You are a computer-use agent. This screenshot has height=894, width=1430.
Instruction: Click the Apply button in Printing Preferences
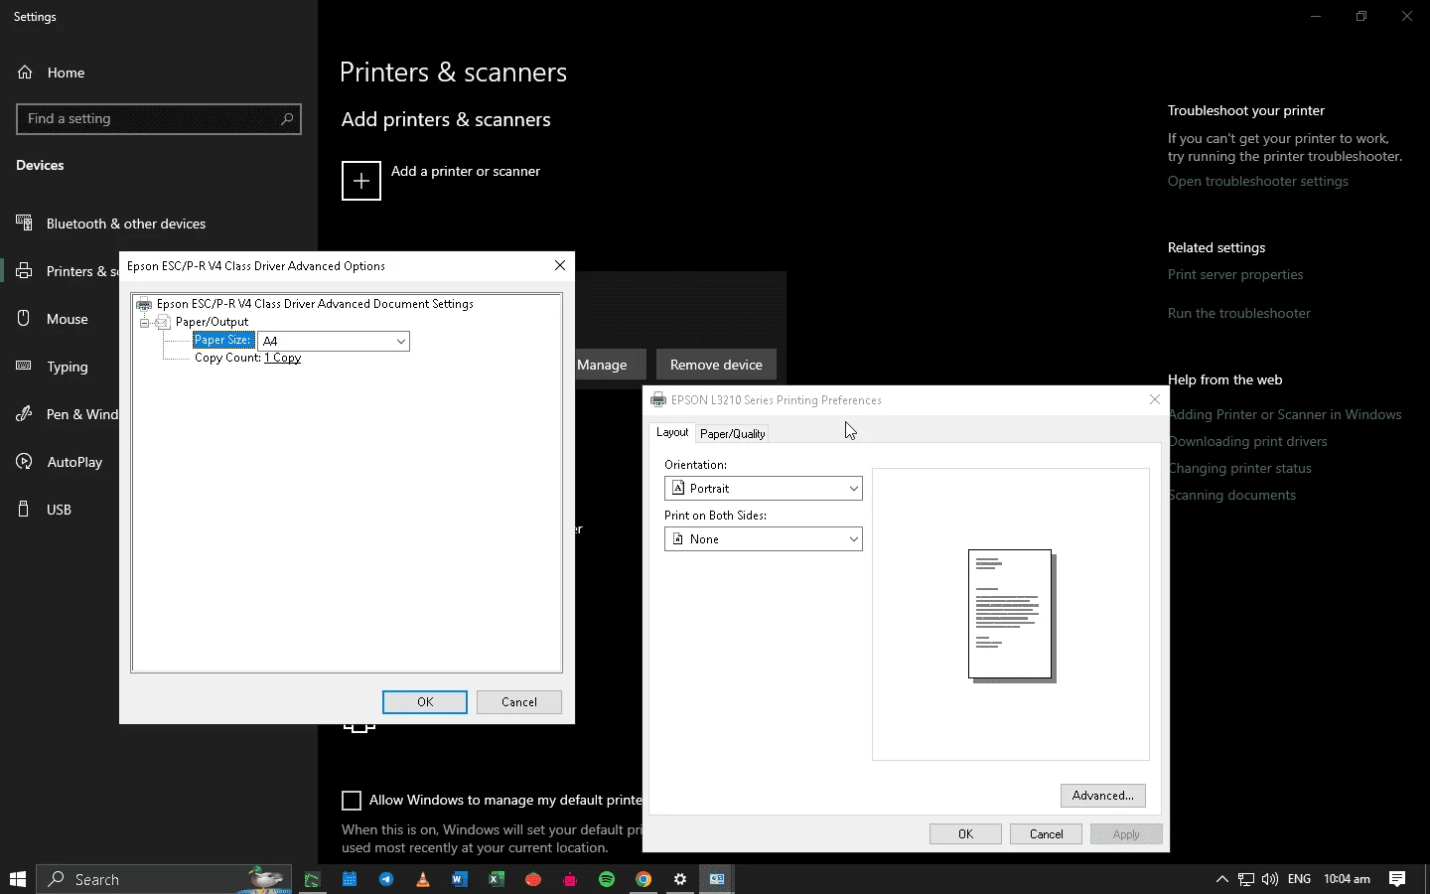point(1126,834)
